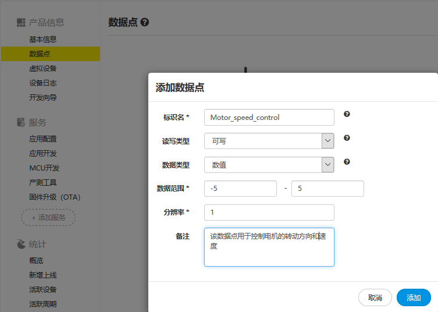Click the 添加 button

414,297
